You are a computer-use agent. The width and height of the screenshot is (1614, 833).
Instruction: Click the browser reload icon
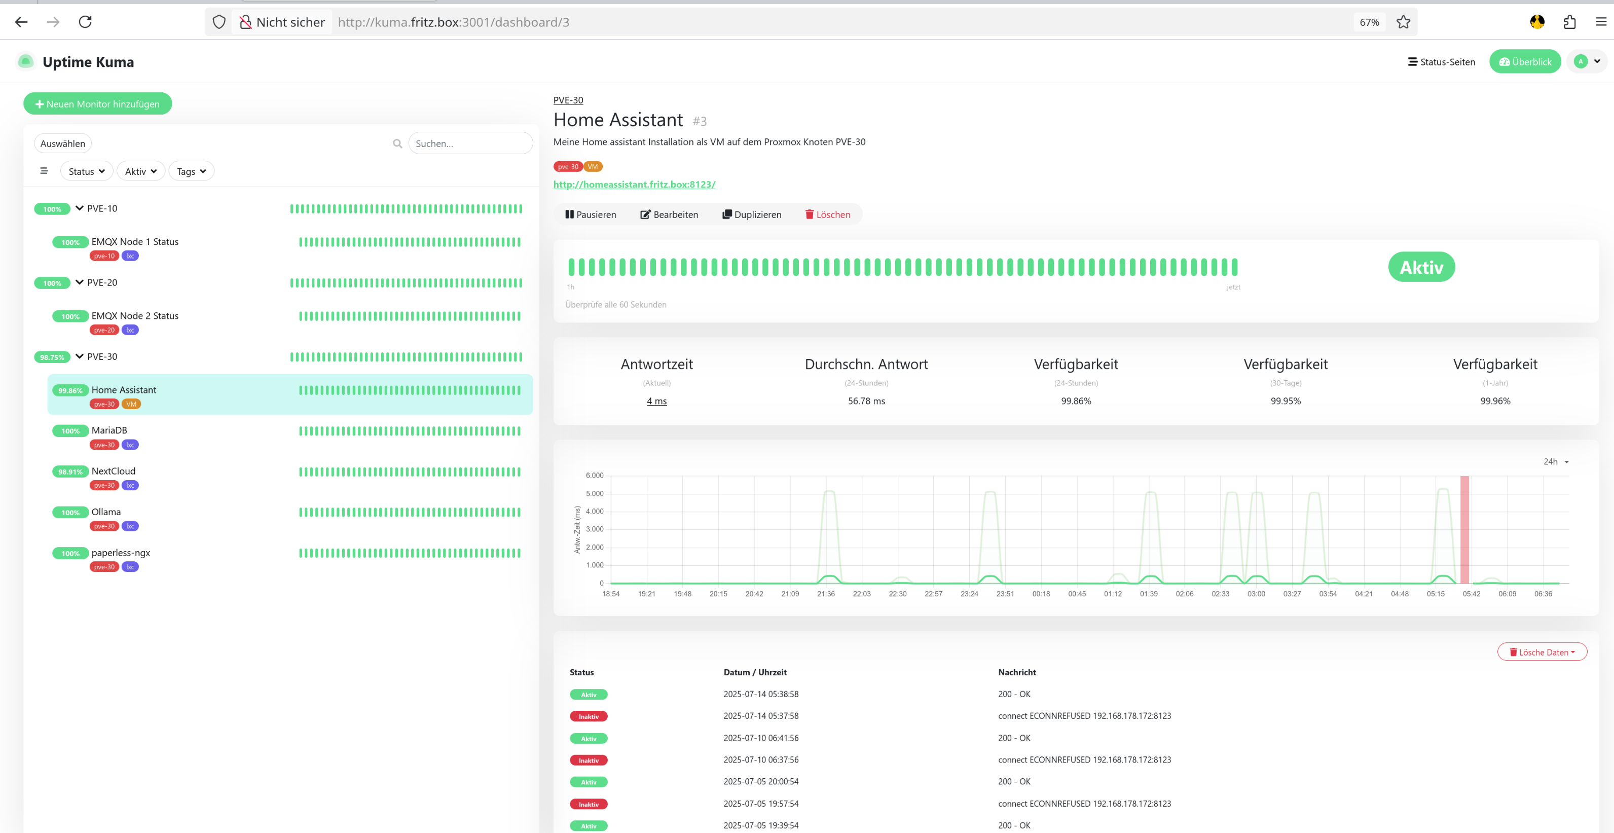85,22
